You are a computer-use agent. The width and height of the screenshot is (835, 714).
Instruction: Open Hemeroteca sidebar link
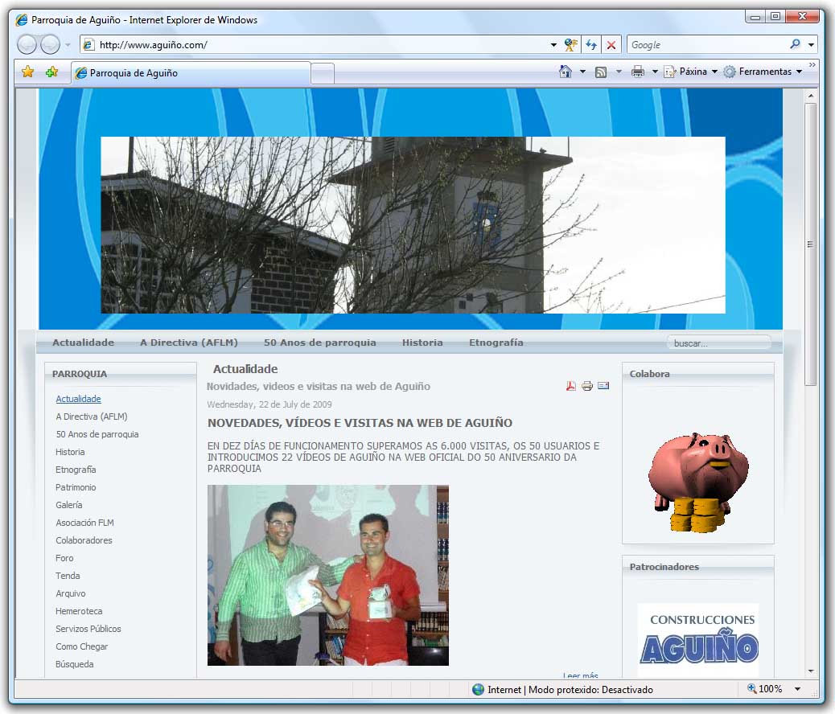[79, 611]
